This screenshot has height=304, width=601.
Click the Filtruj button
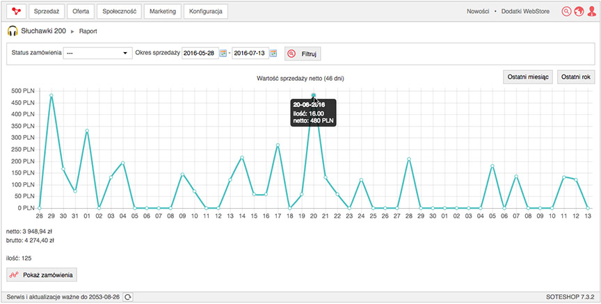[x=303, y=54]
